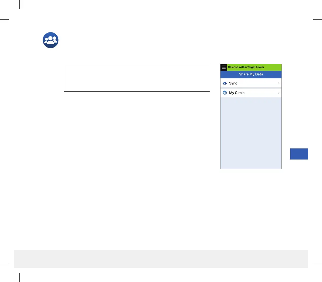This screenshot has width=322, height=282.
Task: Select the My Circle menu label
Action: click(x=237, y=93)
